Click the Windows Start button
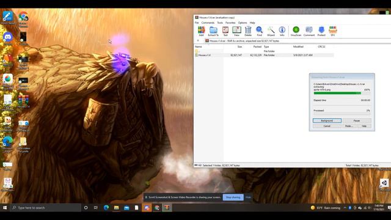This screenshot has width=391, height=220. [5, 208]
